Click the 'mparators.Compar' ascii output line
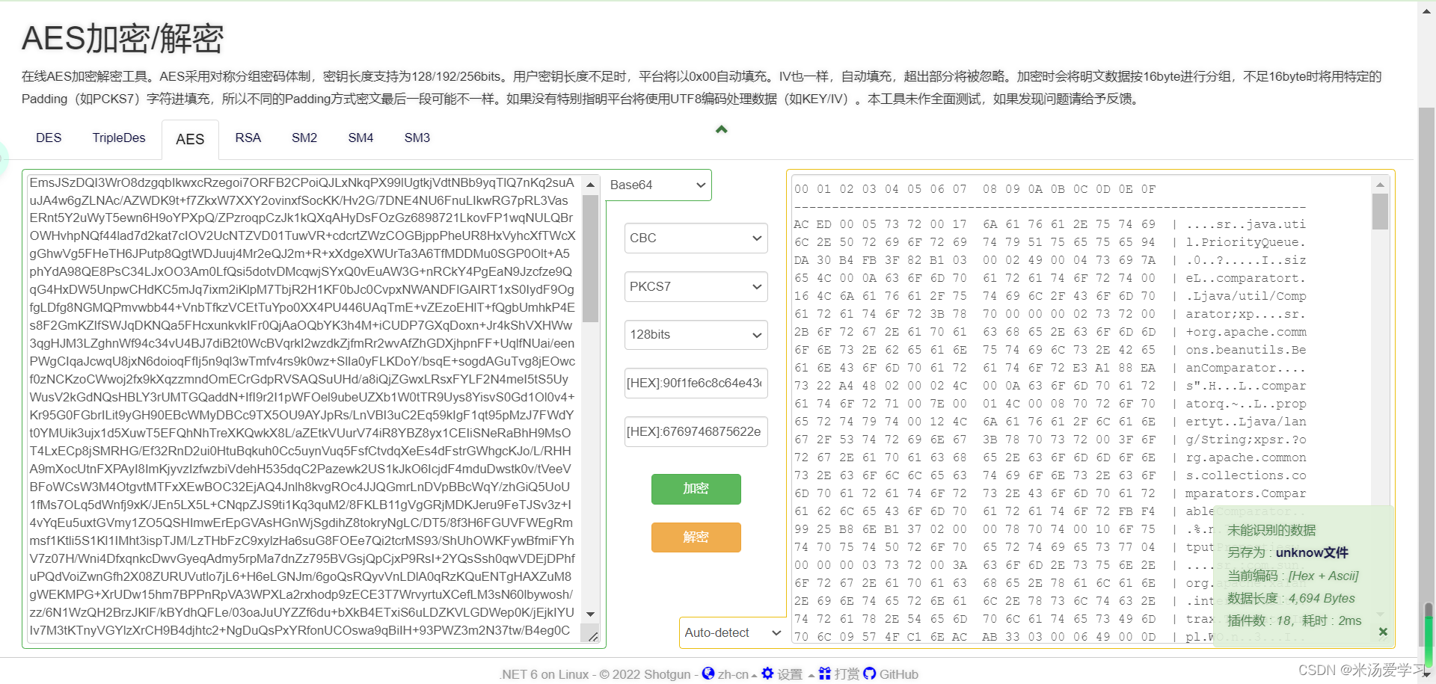The width and height of the screenshot is (1436, 684). click(x=1245, y=493)
